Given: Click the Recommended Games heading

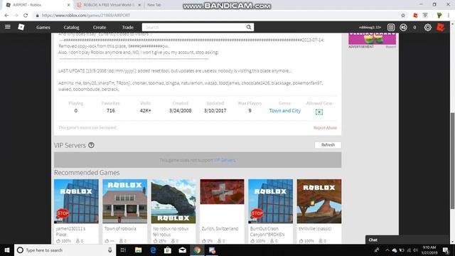Looking at the screenshot, I should [87, 172].
